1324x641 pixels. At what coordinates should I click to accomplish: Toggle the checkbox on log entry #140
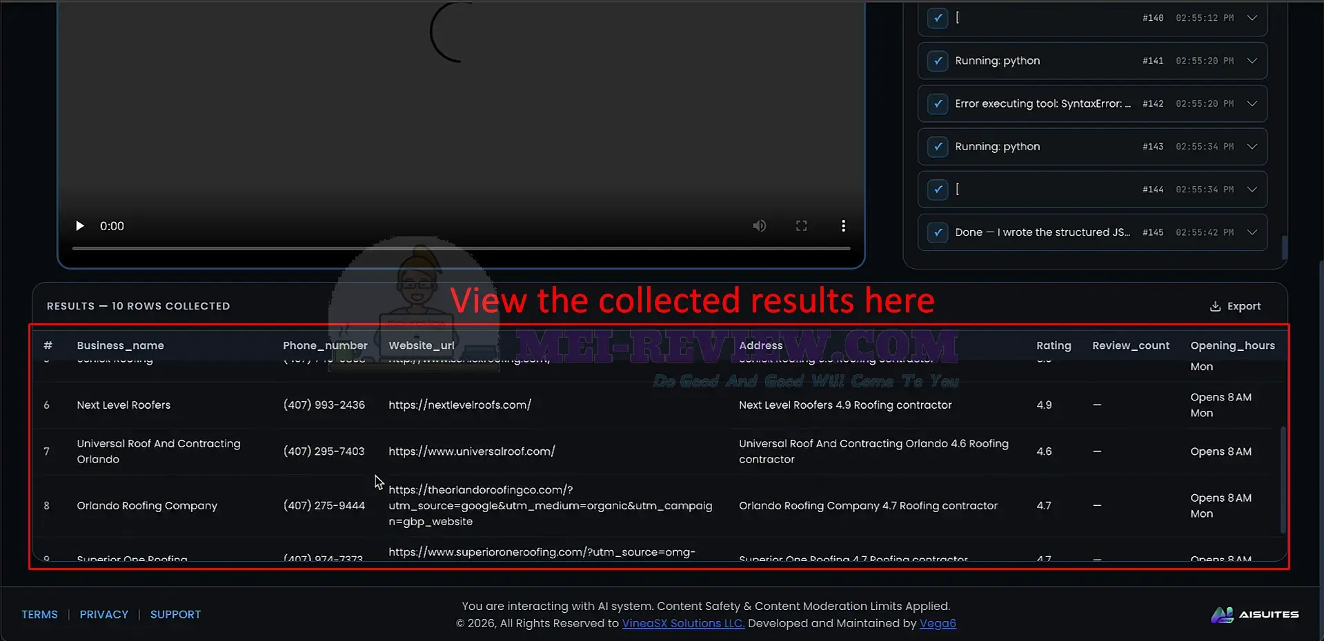(x=937, y=18)
